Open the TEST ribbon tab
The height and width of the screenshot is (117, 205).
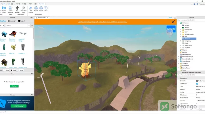(x=30, y=4)
